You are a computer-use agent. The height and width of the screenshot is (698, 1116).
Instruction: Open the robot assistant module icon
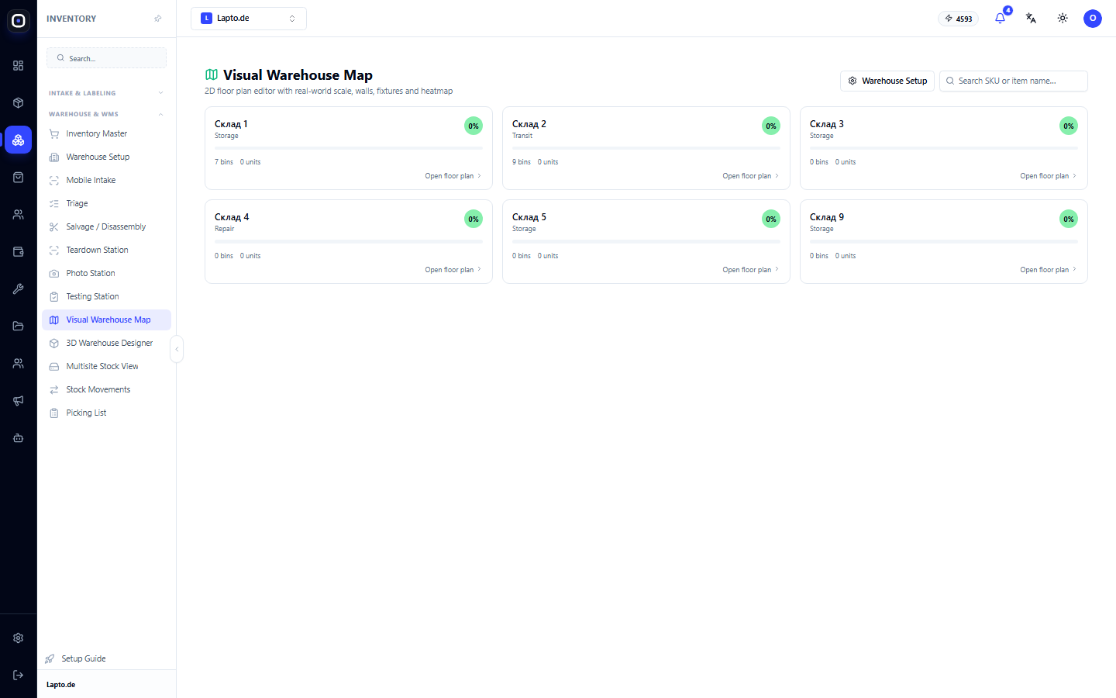click(18, 438)
